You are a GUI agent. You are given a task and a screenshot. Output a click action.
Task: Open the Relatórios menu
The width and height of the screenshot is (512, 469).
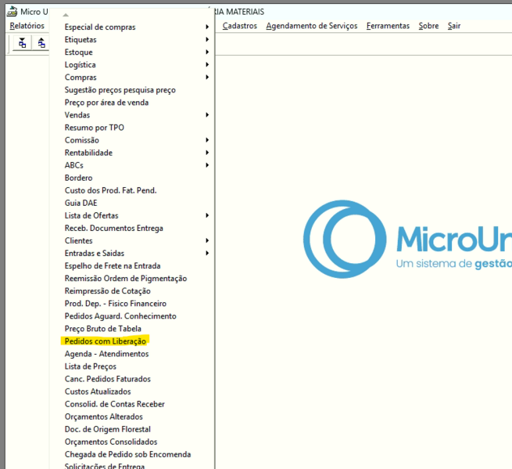click(27, 26)
